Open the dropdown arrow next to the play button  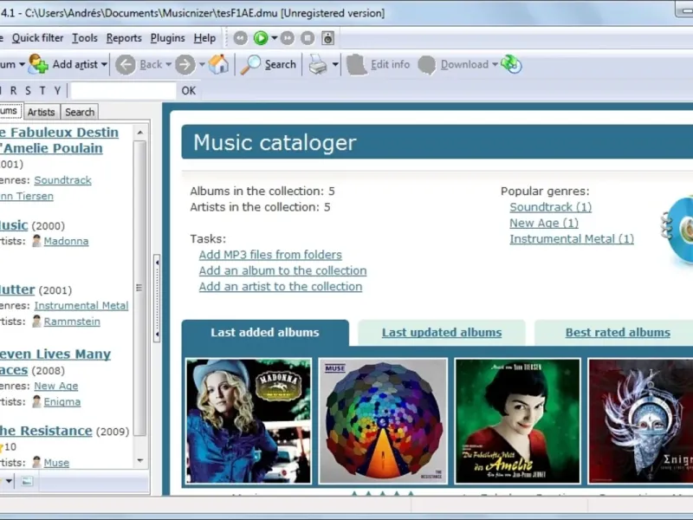pos(274,38)
